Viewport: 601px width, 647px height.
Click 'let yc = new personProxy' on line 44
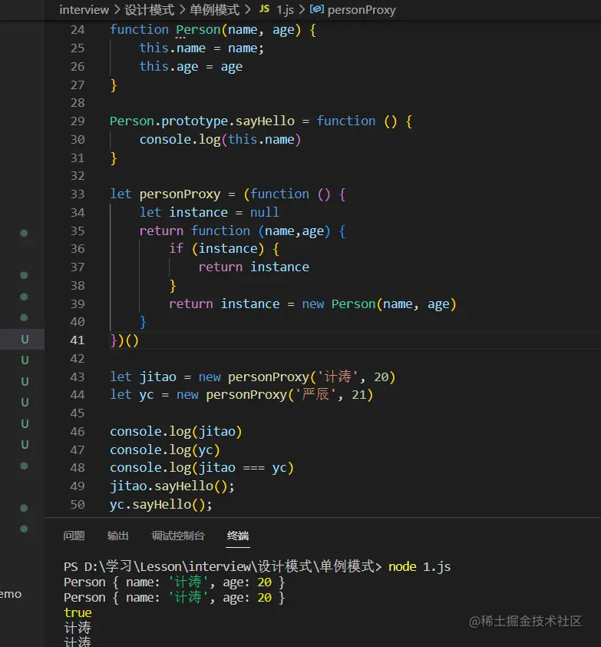198,395
